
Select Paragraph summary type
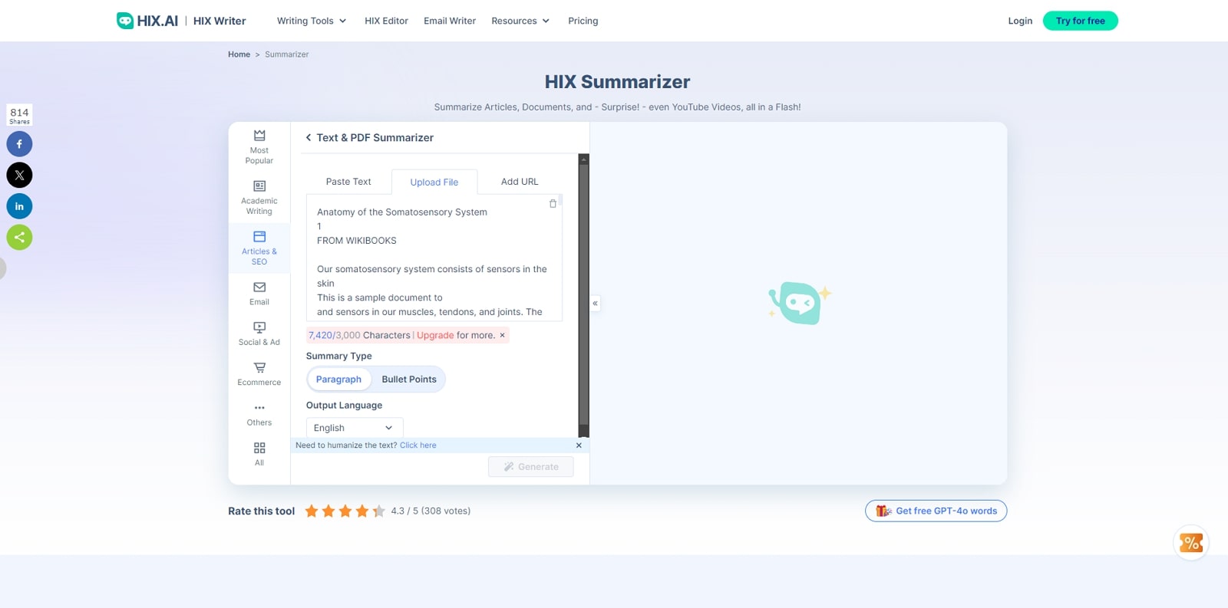tap(338, 380)
